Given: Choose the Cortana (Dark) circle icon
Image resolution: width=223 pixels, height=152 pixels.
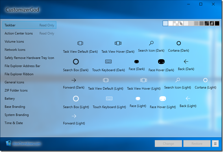Looking at the screenshot, I should [179, 43].
